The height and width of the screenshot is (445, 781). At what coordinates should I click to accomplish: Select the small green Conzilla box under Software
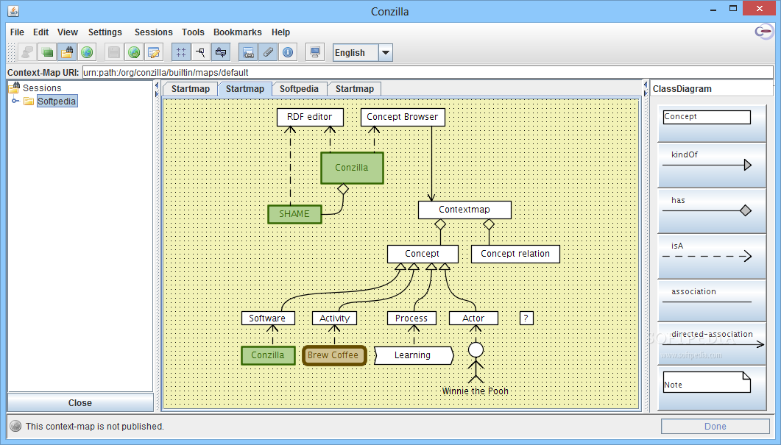click(268, 355)
